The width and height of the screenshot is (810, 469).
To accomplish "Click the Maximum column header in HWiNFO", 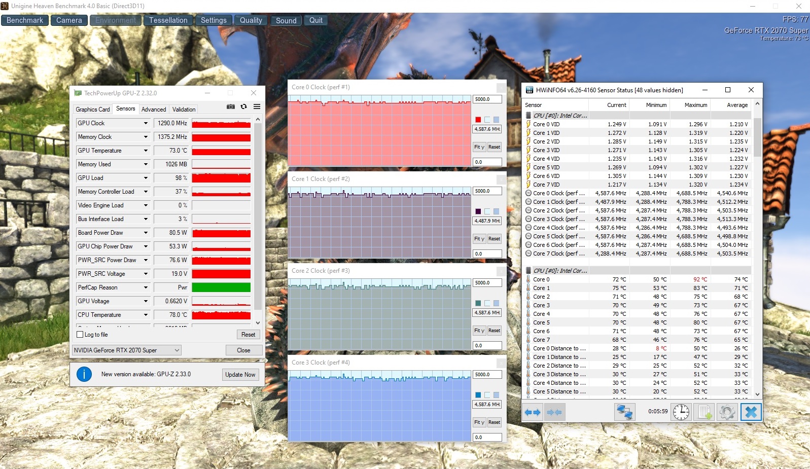I will coord(690,105).
